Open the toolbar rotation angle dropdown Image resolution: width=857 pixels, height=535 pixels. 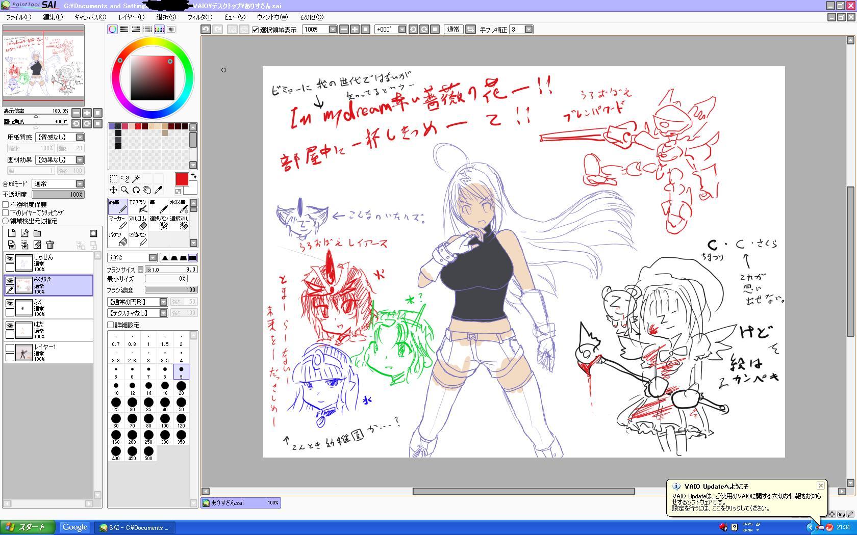tap(402, 30)
